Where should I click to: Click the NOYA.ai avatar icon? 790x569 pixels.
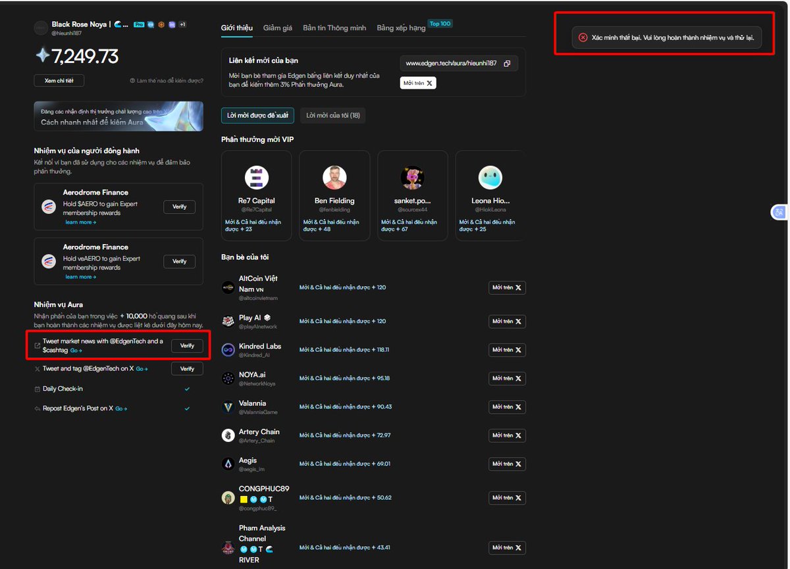(228, 378)
